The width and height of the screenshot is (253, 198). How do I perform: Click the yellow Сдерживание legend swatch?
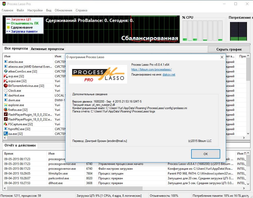8,28
